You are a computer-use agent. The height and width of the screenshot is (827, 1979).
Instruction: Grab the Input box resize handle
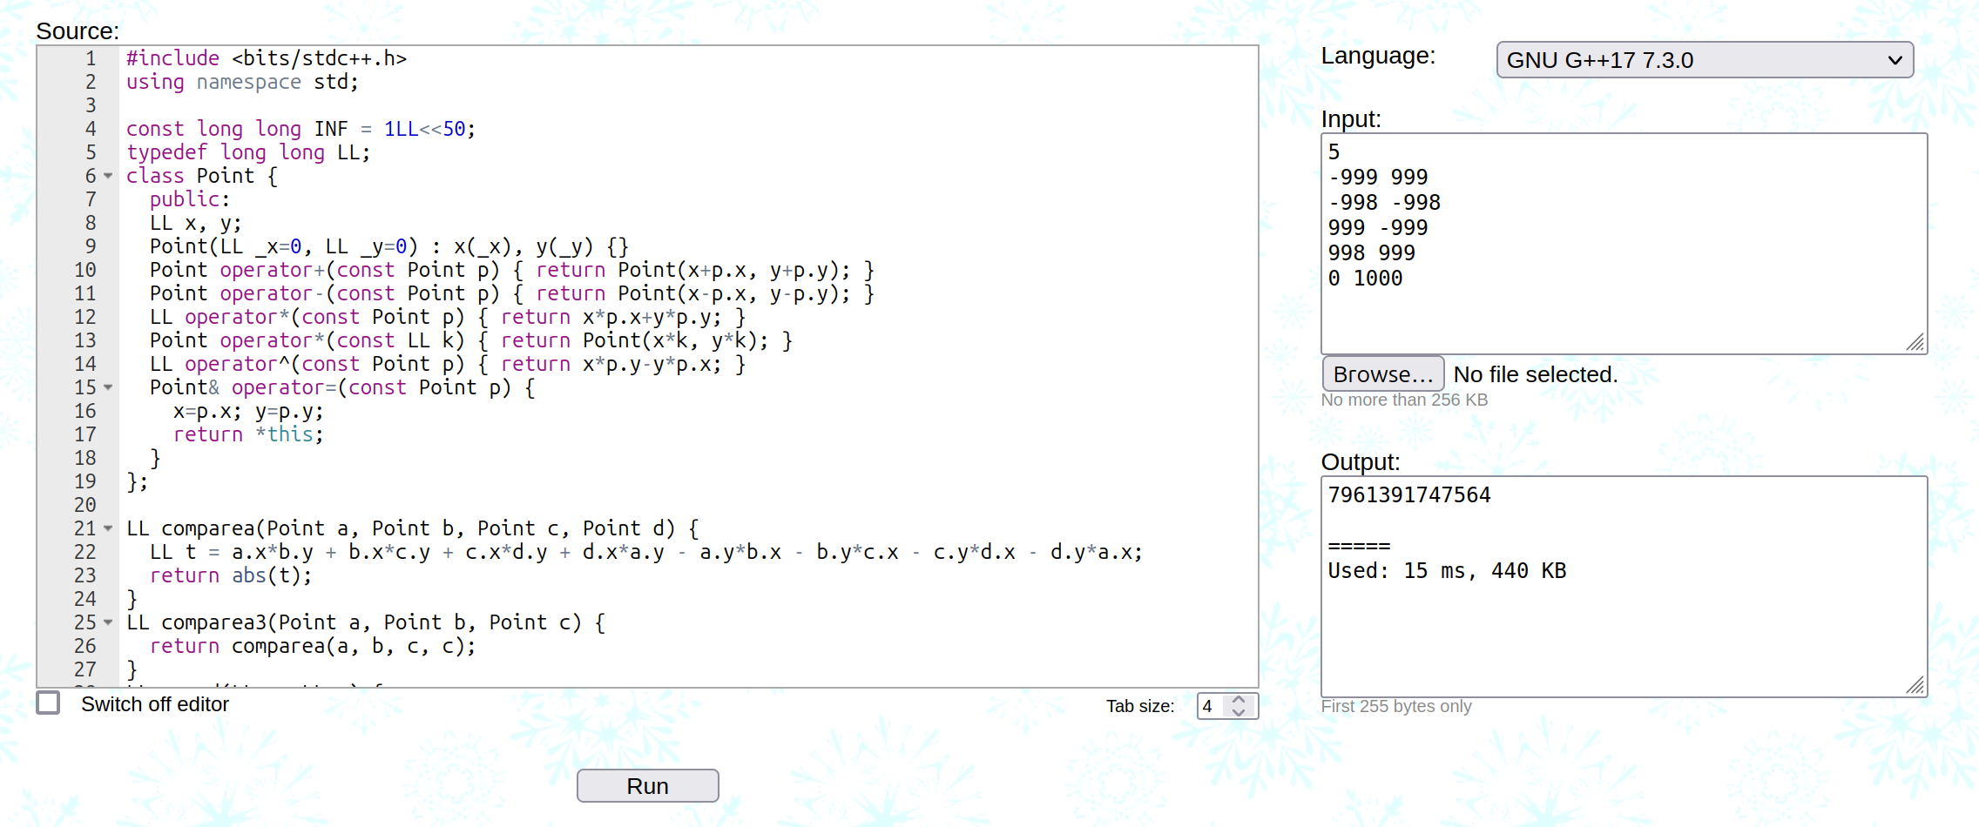[1915, 343]
